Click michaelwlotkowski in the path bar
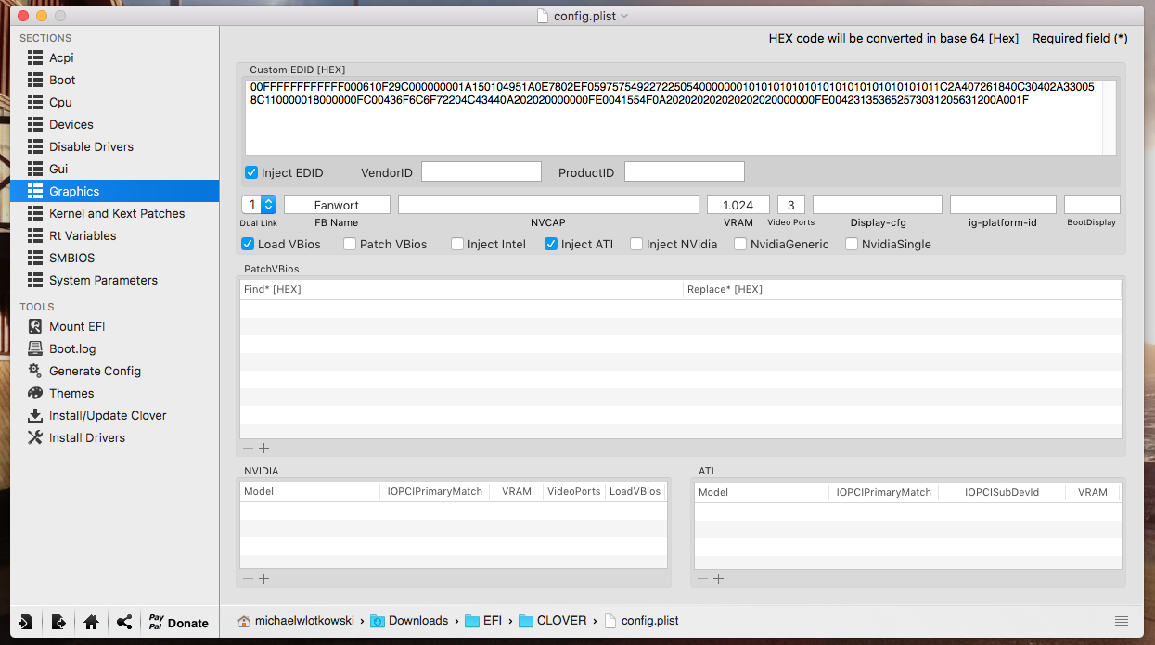Viewport: 1155px width, 645px height. click(x=305, y=621)
